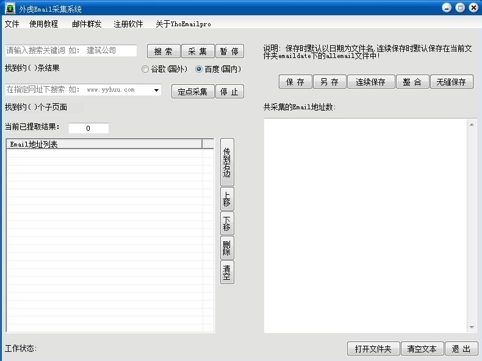This screenshot has height=361, width=482.
Task: Click the 采集 button
Action: coord(197,51)
